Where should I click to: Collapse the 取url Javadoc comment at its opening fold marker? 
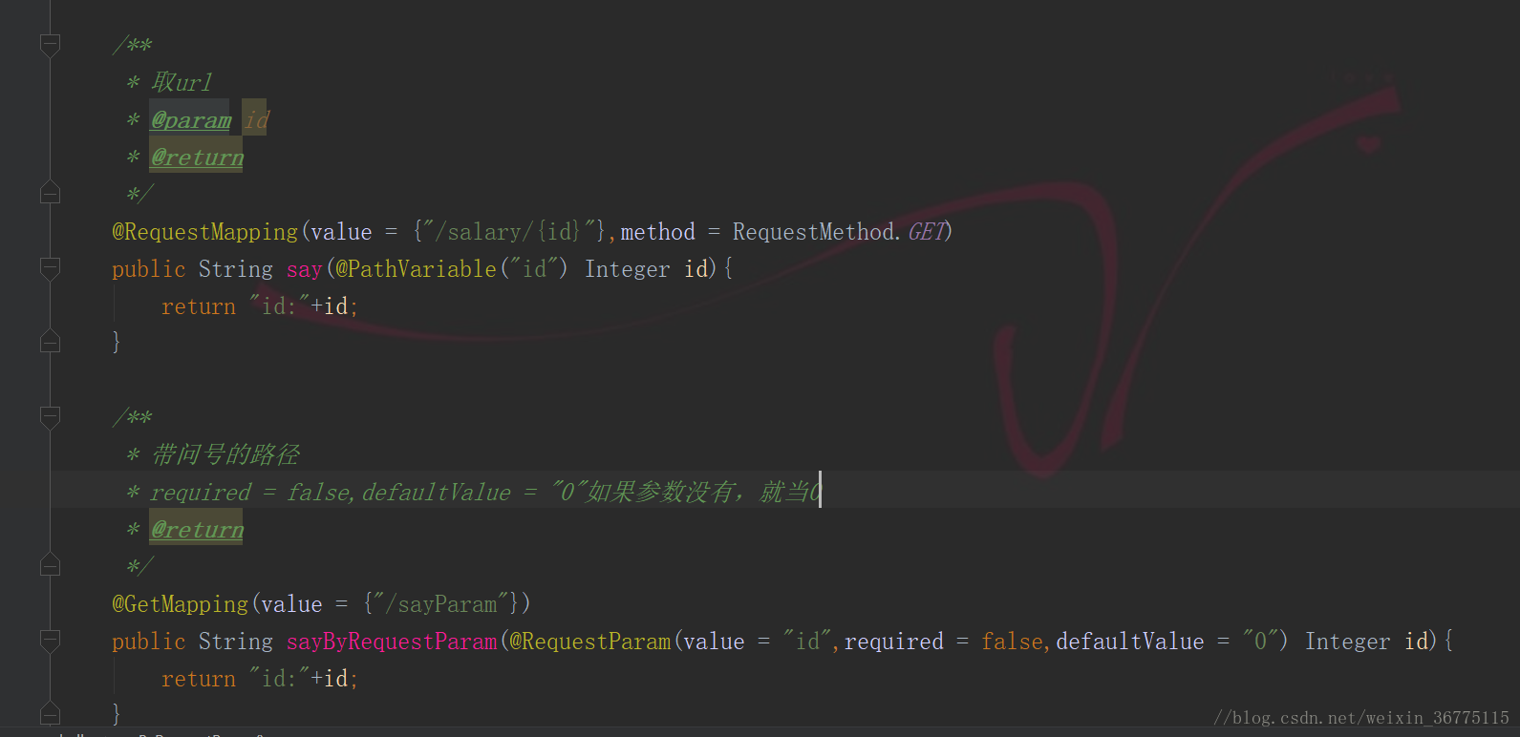tap(51, 44)
